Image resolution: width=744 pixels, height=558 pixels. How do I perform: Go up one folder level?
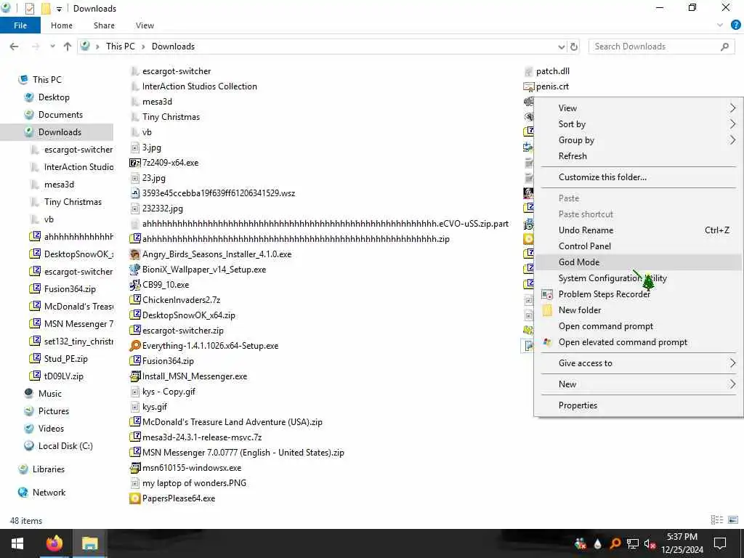click(68, 46)
